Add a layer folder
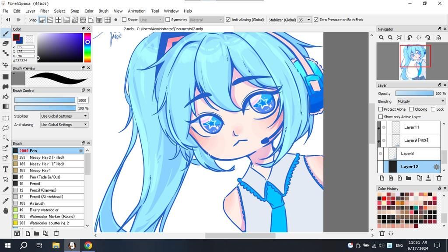 (x=409, y=178)
